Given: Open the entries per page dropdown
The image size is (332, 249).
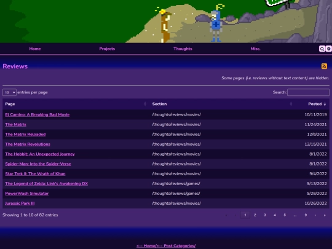Looking at the screenshot, I should coord(9,92).
